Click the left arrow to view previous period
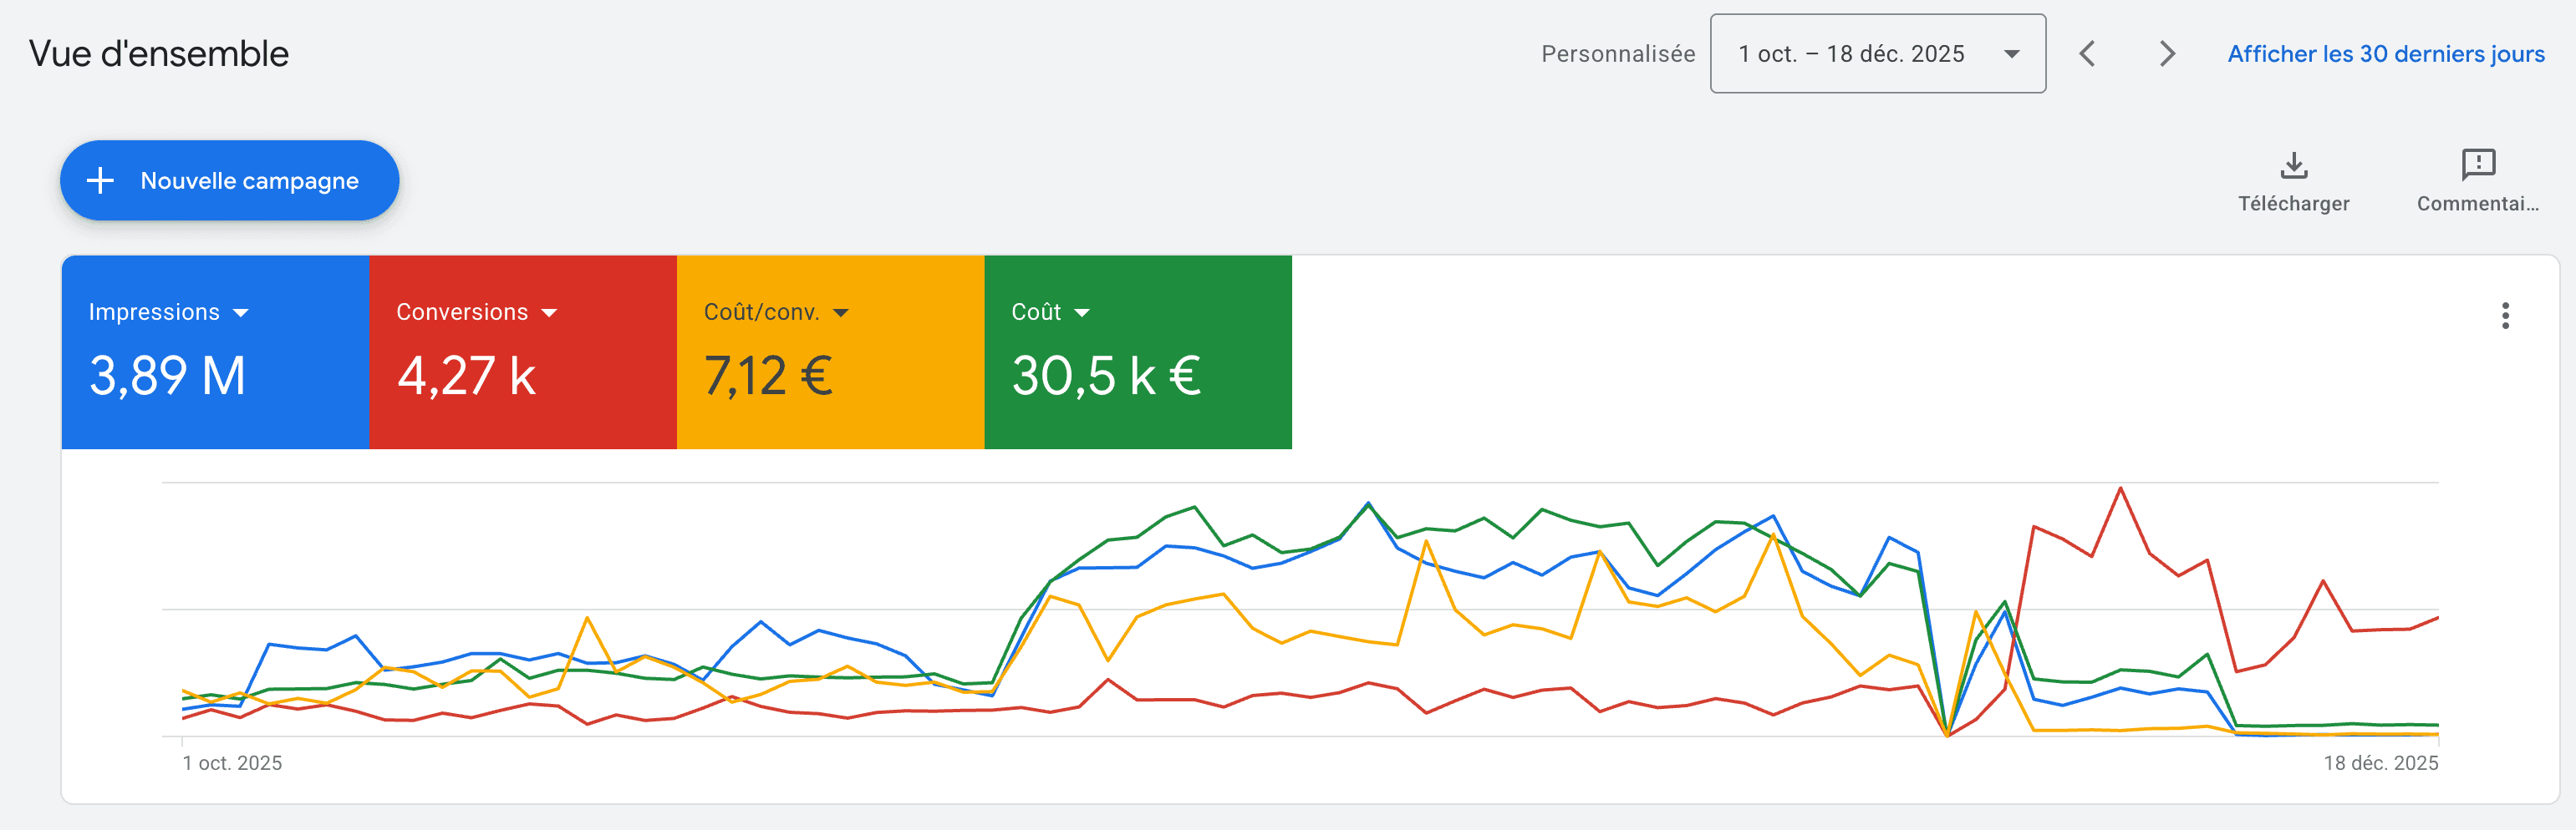 click(x=2089, y=54)
